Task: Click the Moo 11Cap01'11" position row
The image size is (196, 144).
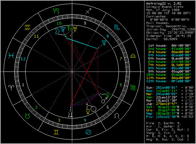Action: 170,91
